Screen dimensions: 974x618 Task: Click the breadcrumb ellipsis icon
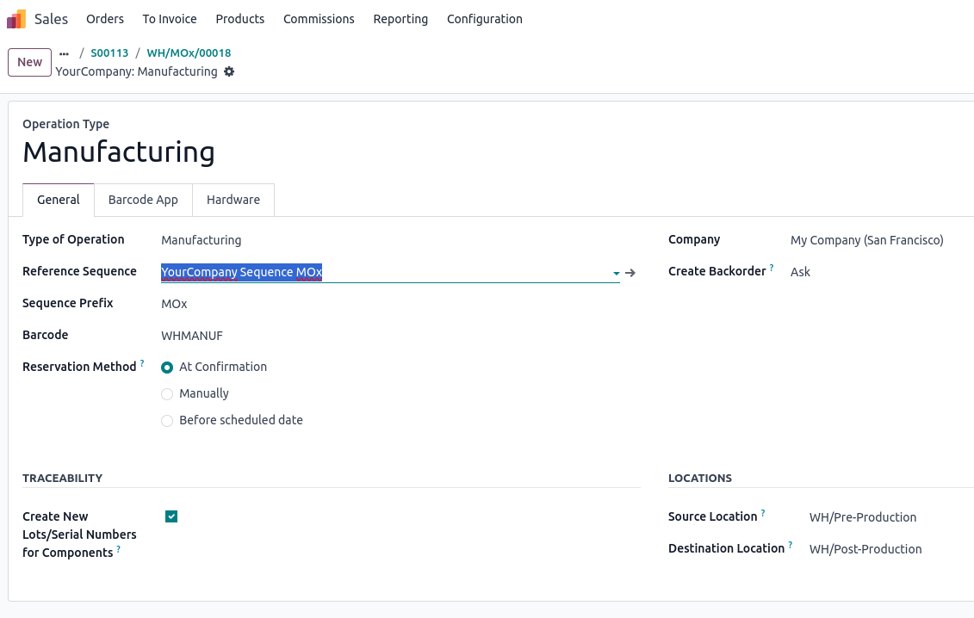(x=64, y=53)
